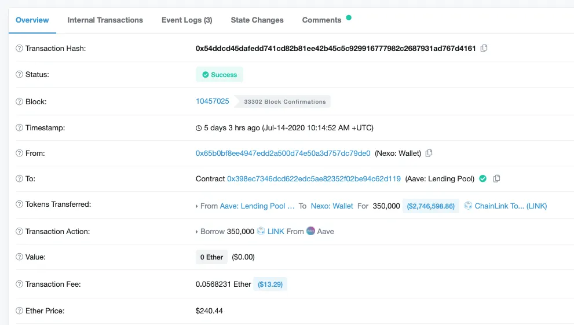Click the $13.29 transaction fee badge
574x325 pixels.
click(x=270, y=284)
